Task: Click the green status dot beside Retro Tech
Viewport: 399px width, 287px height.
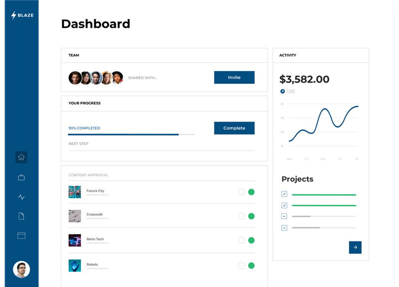Action: [250, 241]
